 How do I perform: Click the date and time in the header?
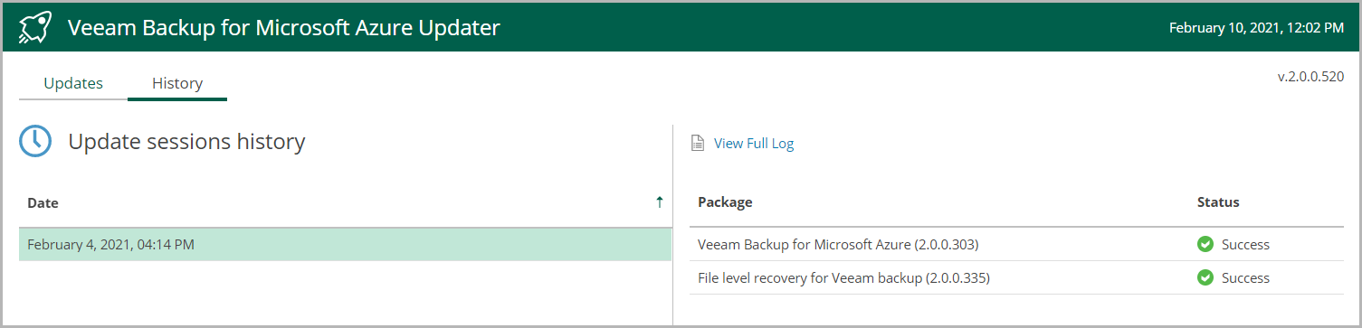pyautogui.click(x=1256, y=28)
